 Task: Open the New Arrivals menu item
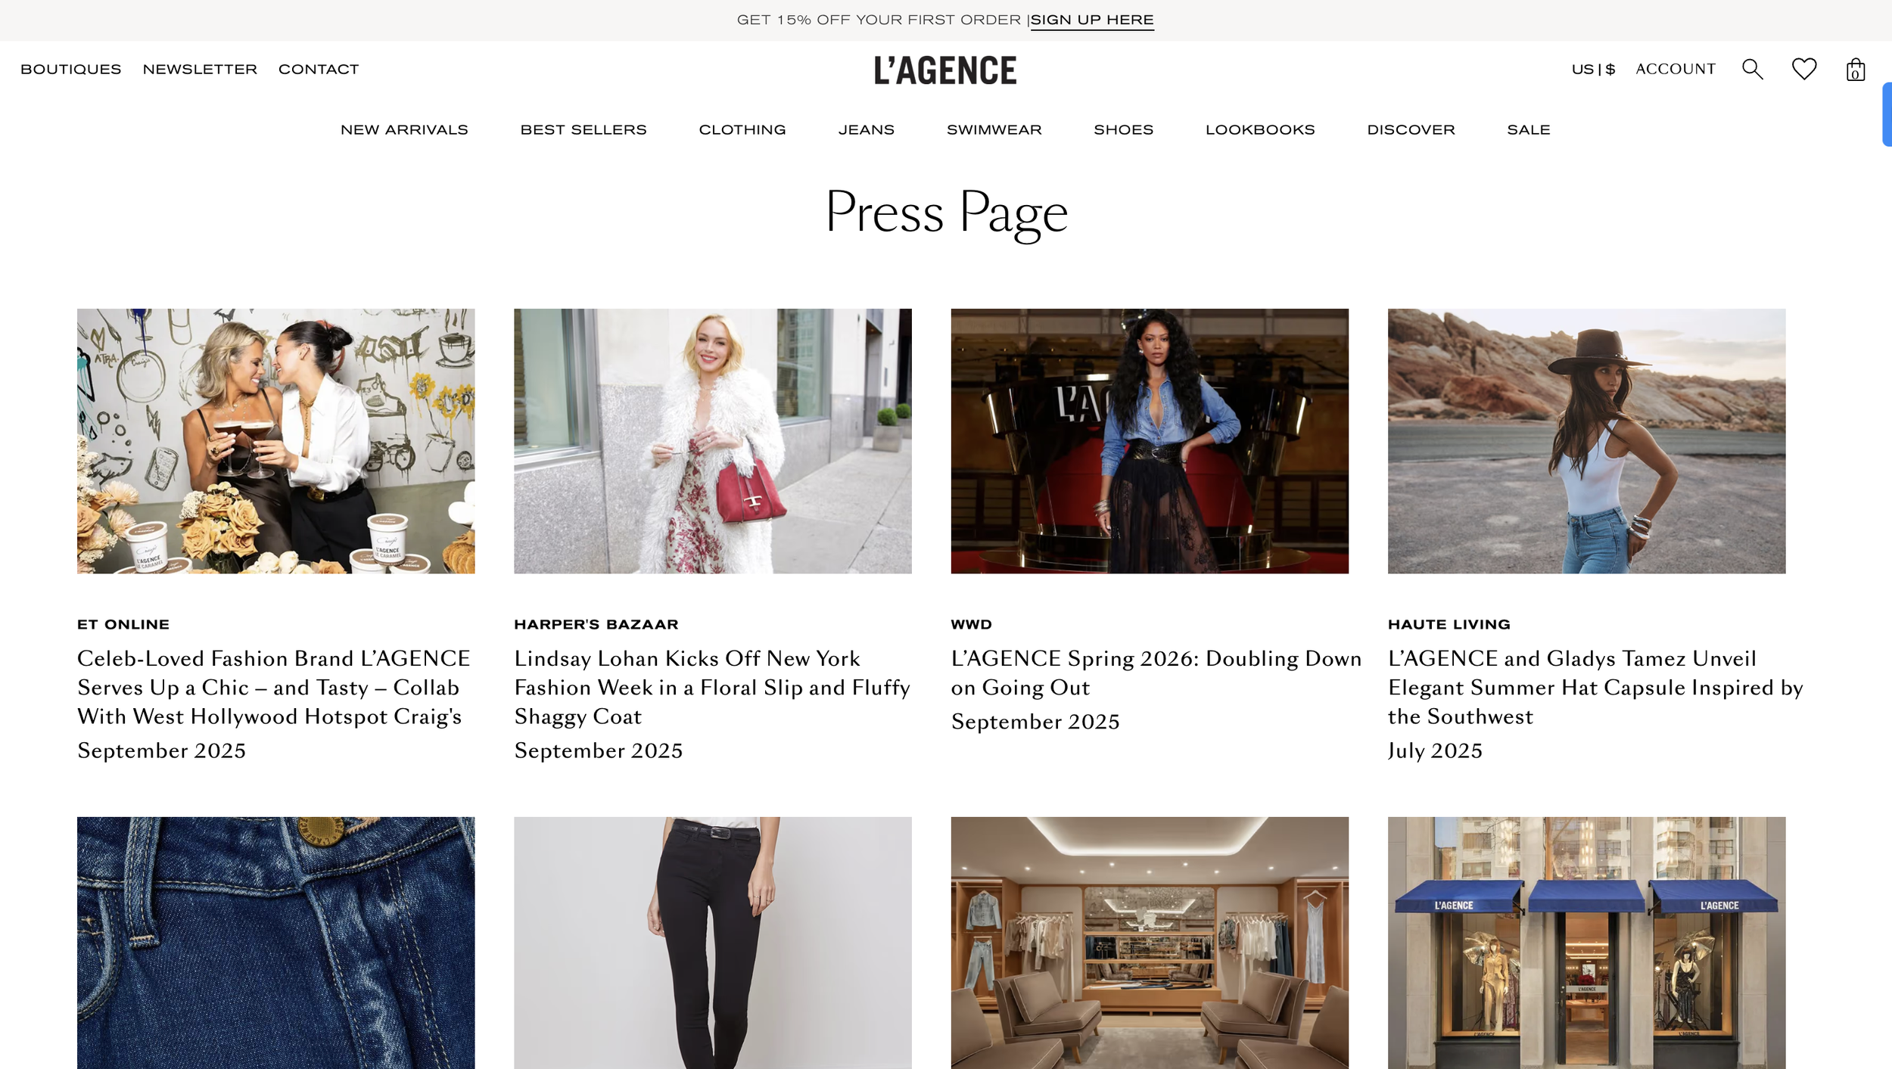(x=404, y=129)
